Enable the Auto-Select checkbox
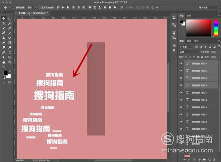 14,7
